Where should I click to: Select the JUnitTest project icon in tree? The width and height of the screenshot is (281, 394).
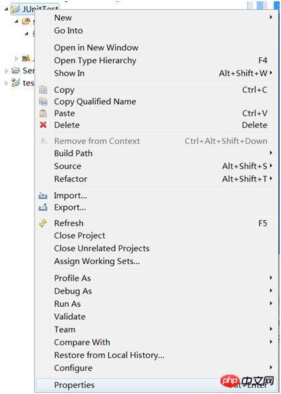tap(15, 9)
